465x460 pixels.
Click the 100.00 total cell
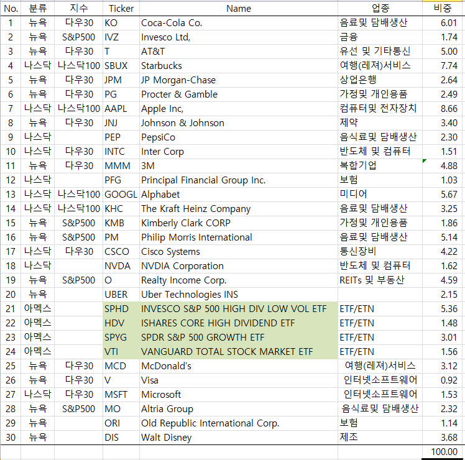443,452
